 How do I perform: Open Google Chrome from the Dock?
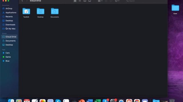tap(137, 101)
